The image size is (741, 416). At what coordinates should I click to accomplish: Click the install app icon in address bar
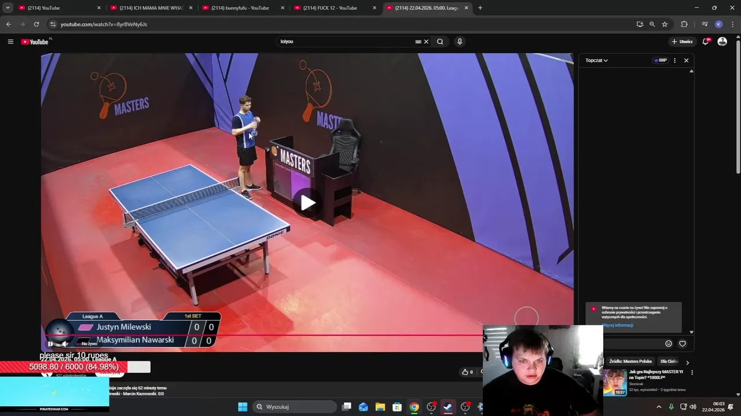pos(640,24)
